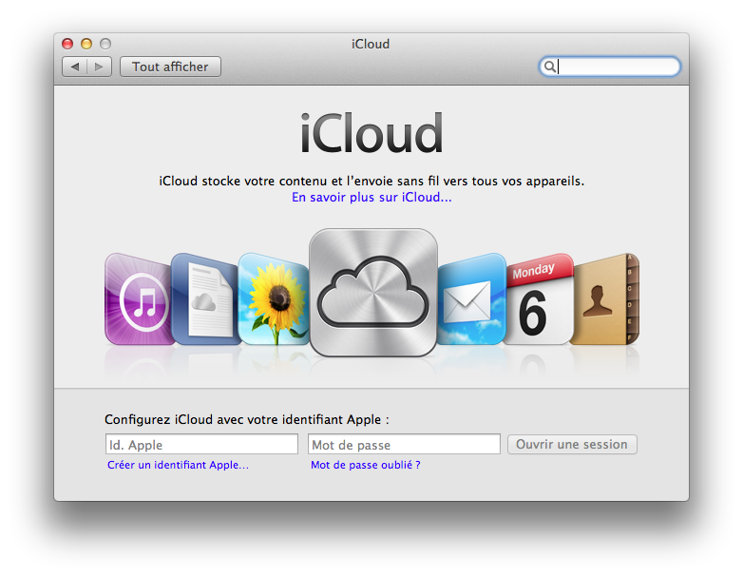Click the Configurez iCloud avec votre identifiant label
The width and height of the screenshot is (743, 576).
[x=246, y=419]
